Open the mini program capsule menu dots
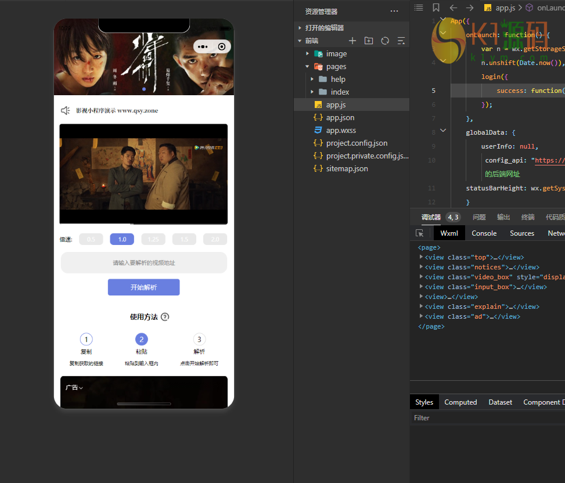 (x=203, y=46)
